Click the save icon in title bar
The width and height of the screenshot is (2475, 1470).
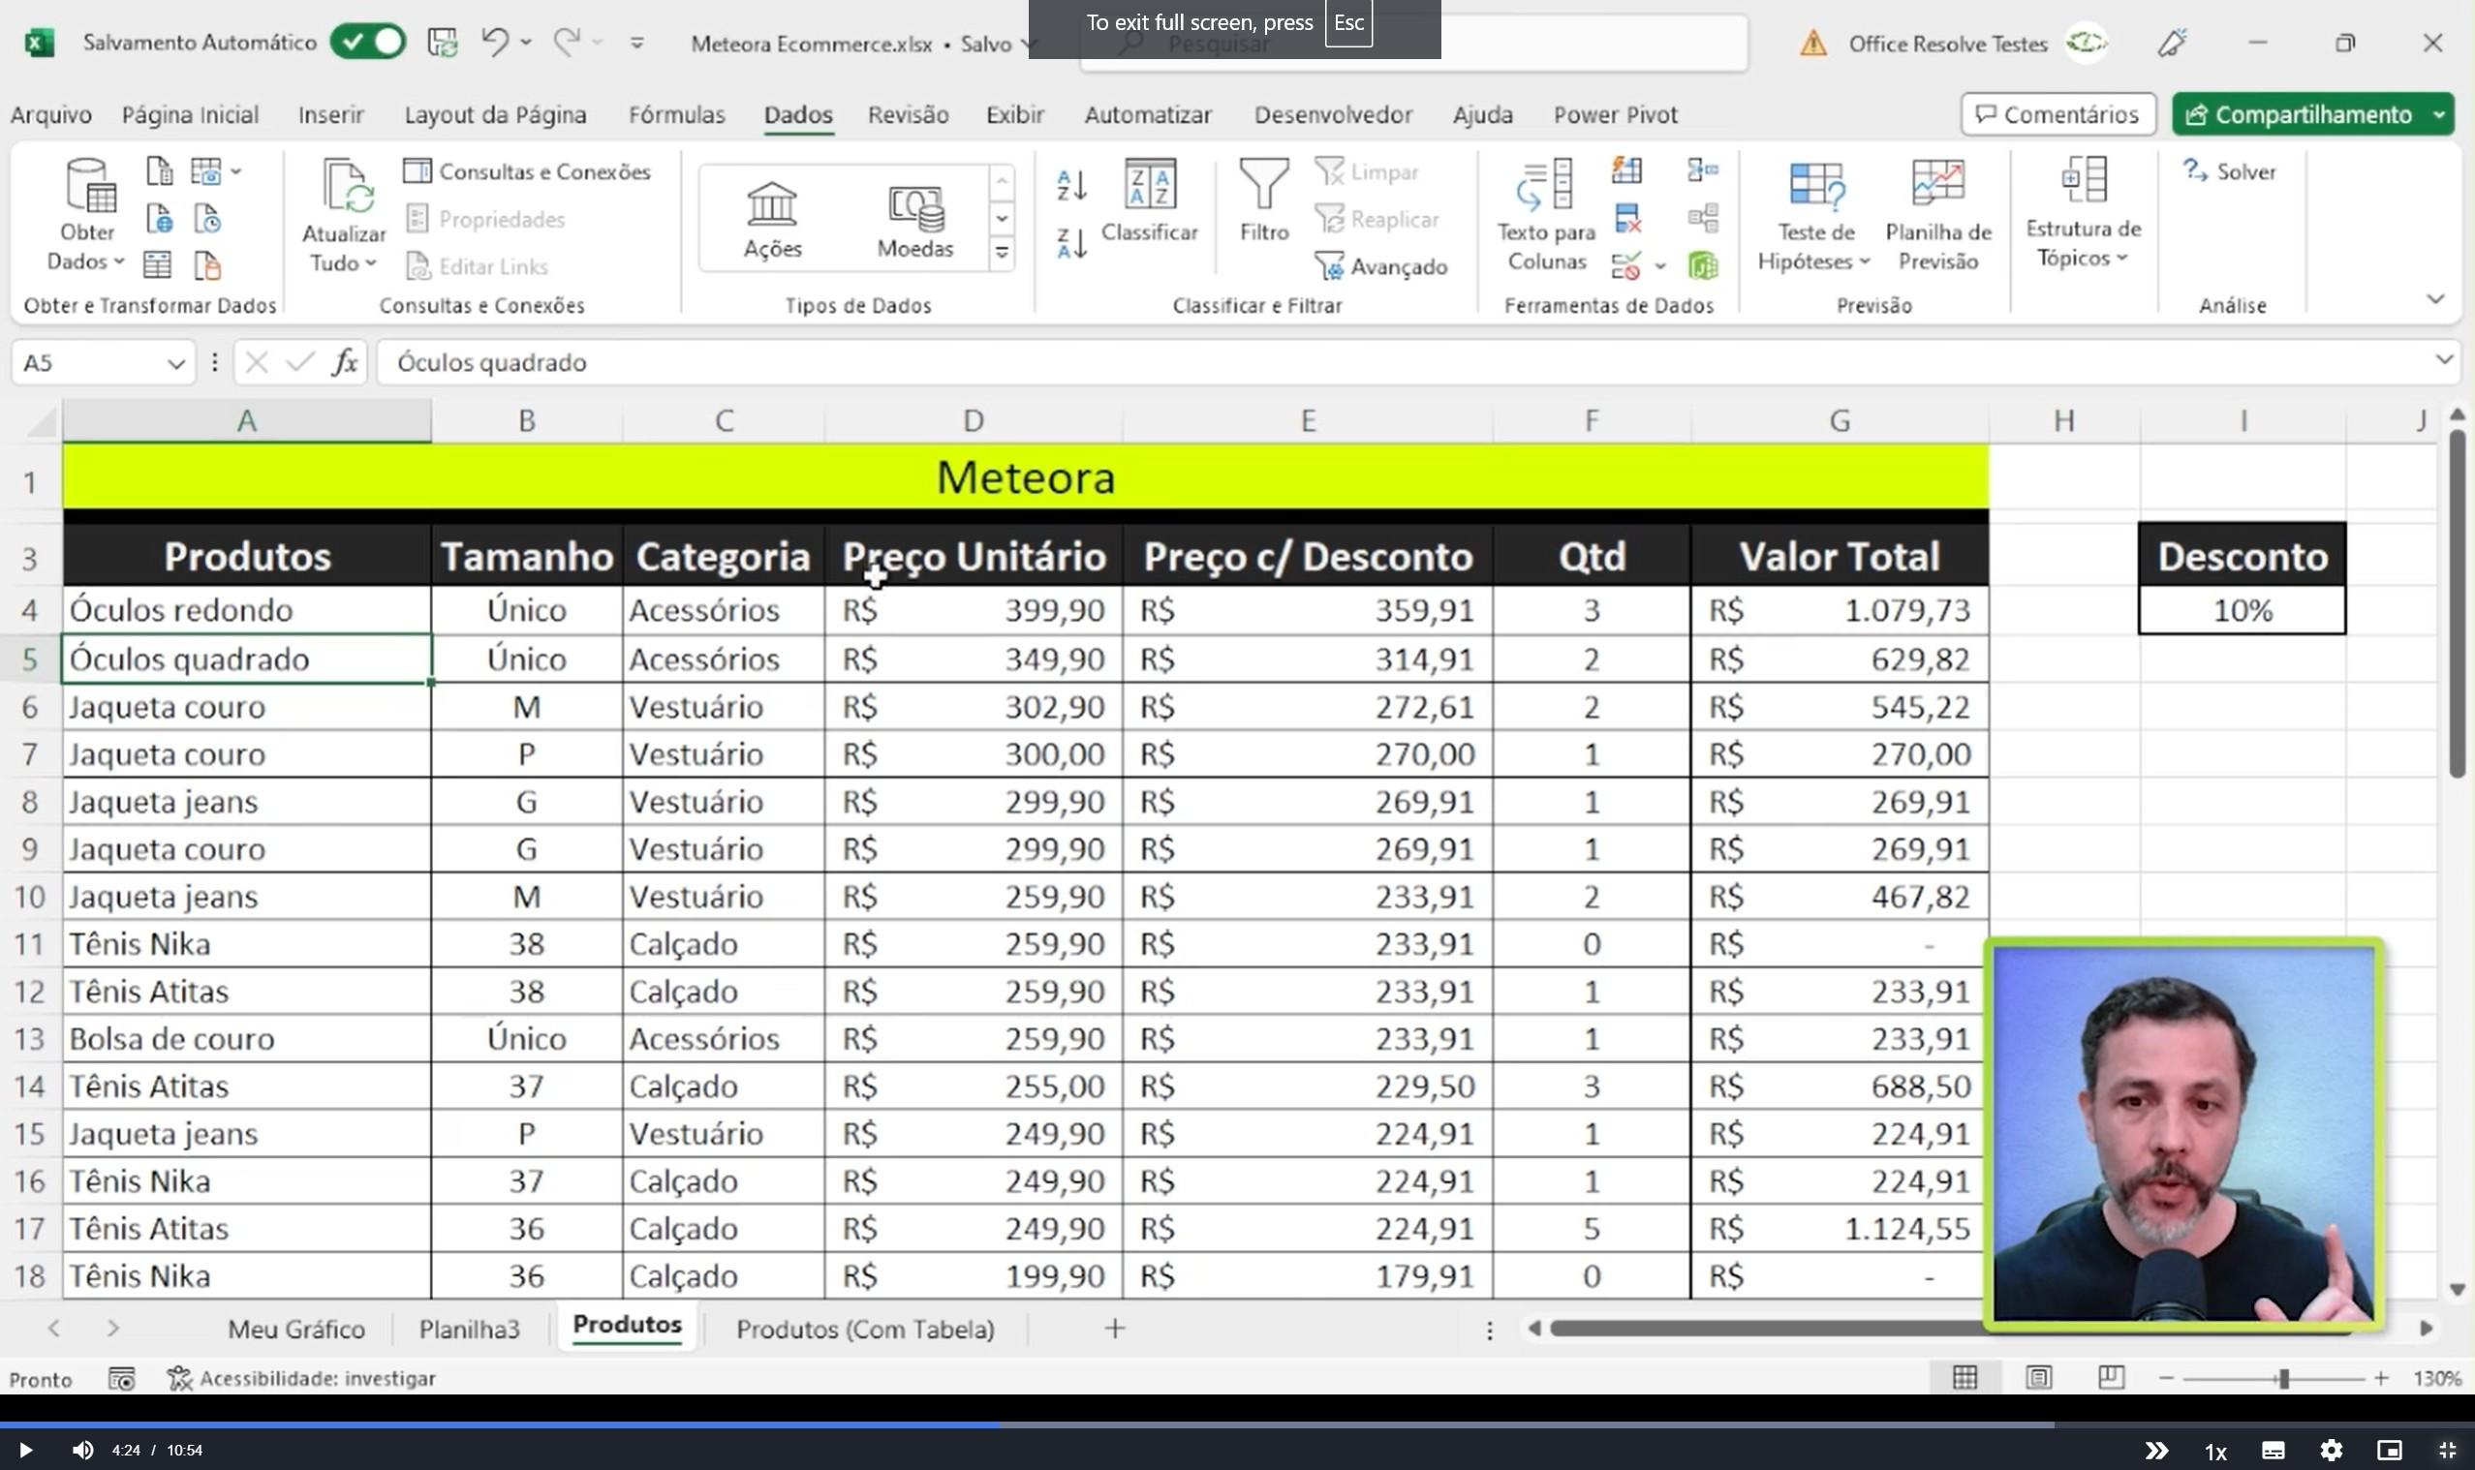pos(442,43)
